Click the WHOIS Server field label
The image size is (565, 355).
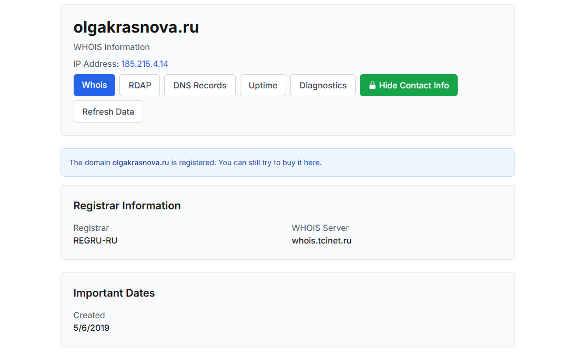point(320,228)
